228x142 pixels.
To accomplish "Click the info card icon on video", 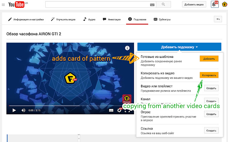I will 127,48.
